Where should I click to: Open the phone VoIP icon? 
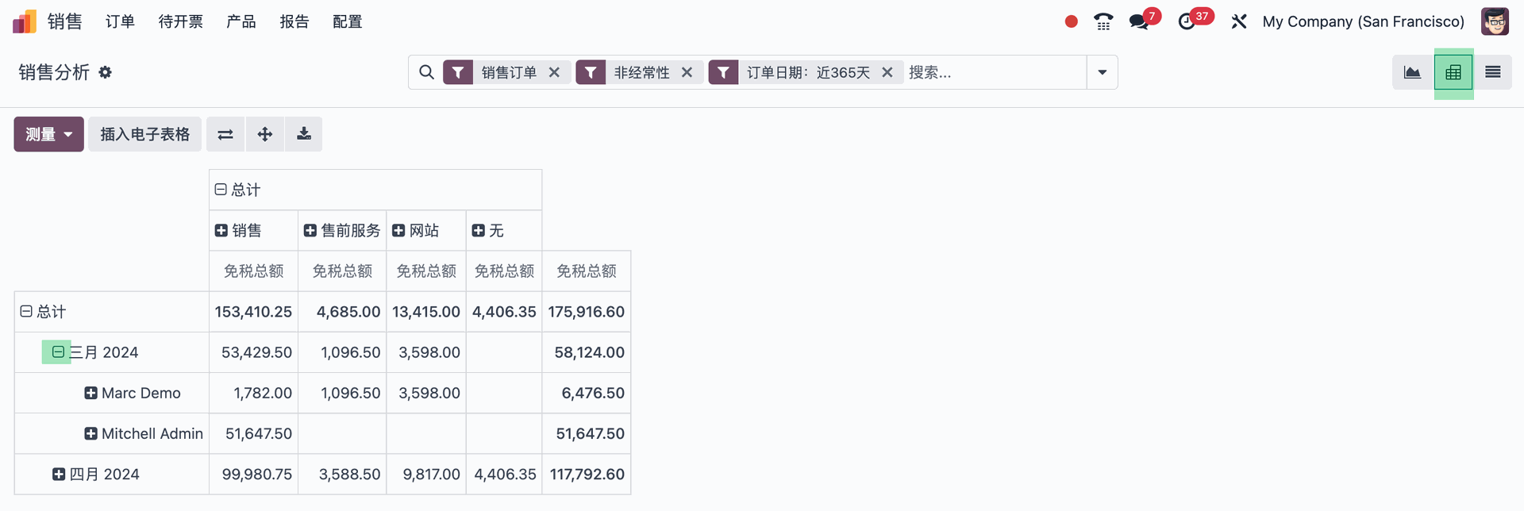(x=1103, y=21)
